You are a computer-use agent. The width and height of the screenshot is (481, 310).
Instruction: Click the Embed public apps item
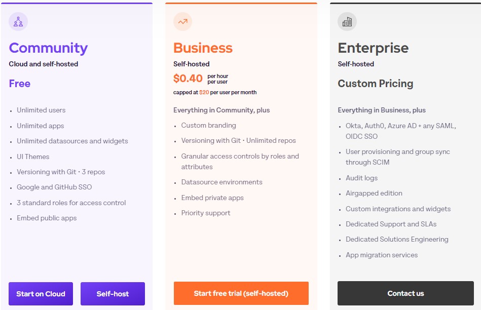point(47,218)
